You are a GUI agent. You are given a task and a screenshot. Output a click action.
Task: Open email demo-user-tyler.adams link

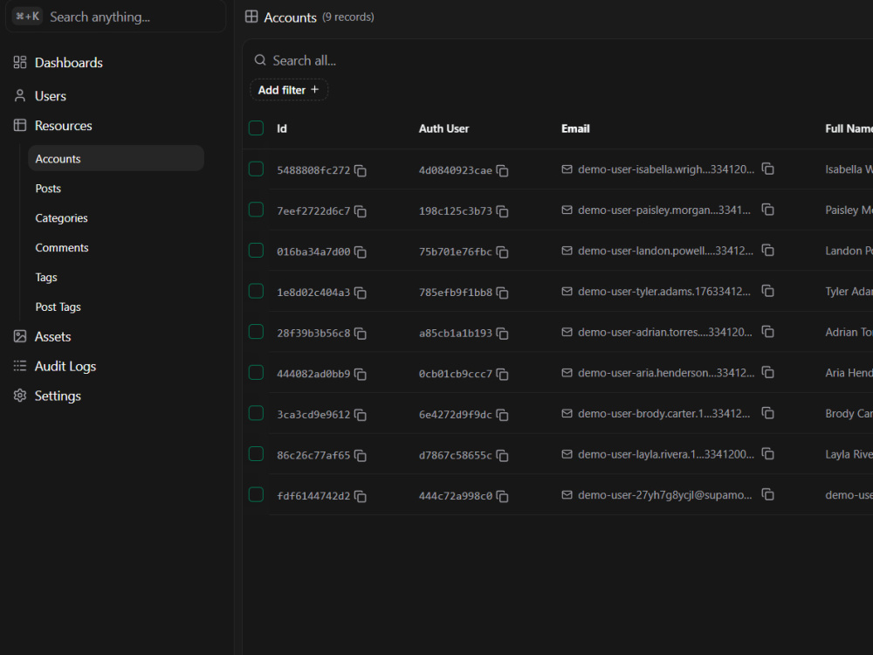[664, 292]
